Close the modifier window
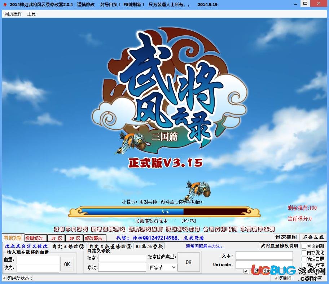This screenshot has height=284, width=329. click(319, 3)
